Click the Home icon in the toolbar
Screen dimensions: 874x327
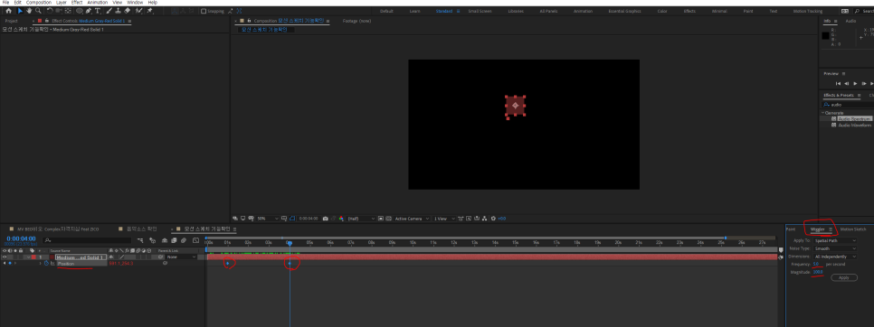pyautogui.click(x=8, y=11)
